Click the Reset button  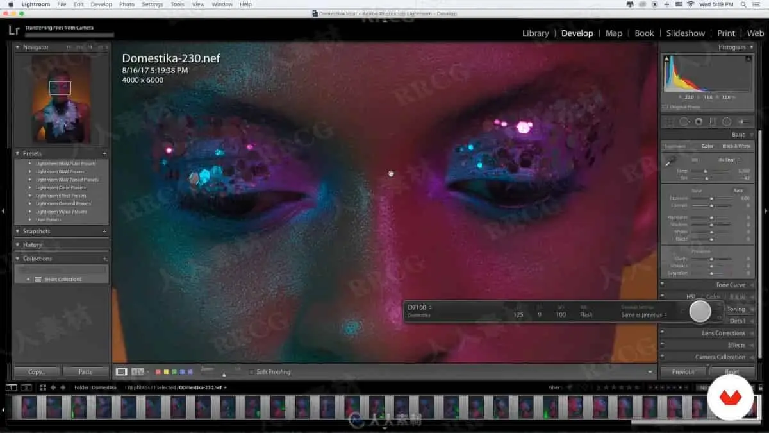pyautogui.click(x=732, y=372)
